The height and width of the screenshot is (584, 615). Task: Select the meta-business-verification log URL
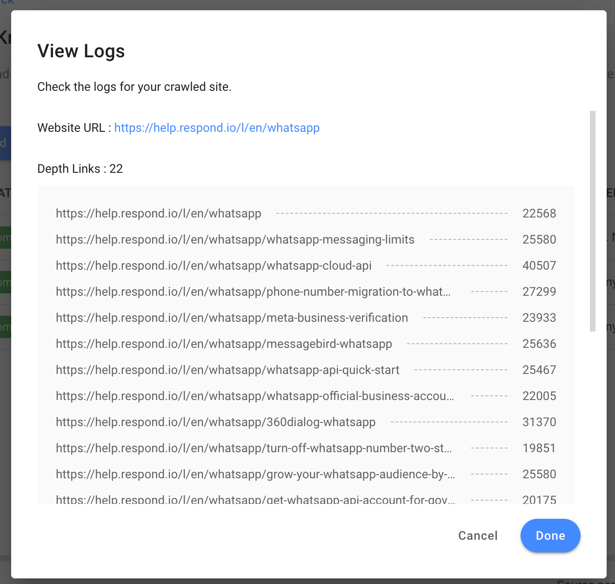click(232, 318)
